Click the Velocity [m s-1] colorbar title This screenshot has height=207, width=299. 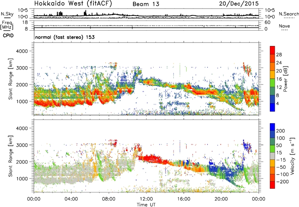click(292, 156)
